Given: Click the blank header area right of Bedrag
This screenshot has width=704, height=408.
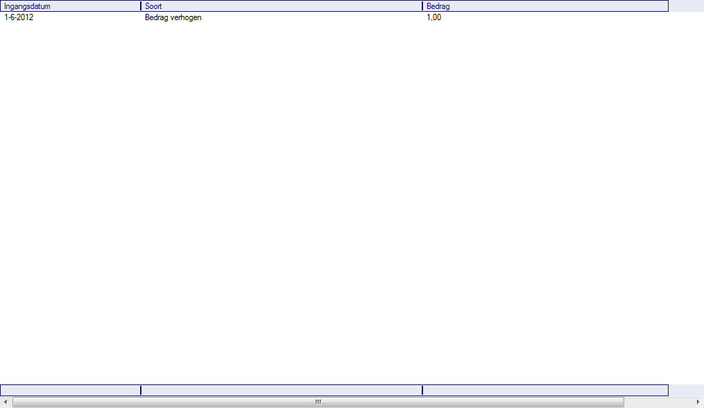Looking at the screenshot, I should 686,6.
